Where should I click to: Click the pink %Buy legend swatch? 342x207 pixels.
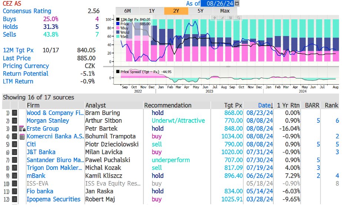[118, 28]
